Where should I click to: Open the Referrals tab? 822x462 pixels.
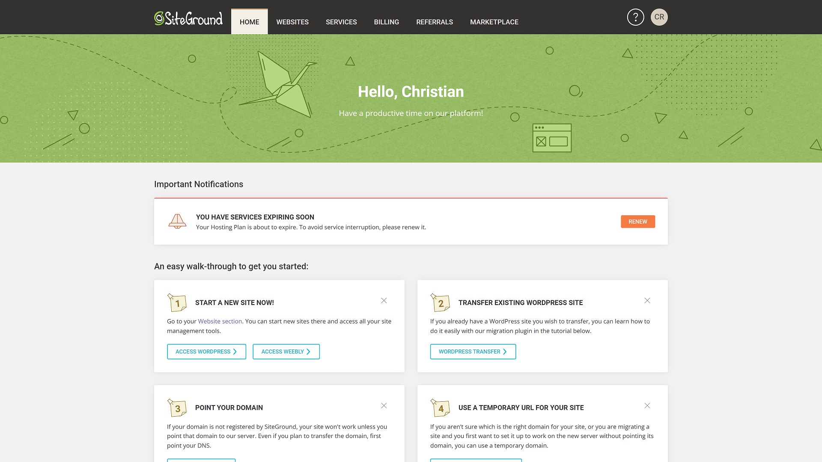tap(435, 22)
